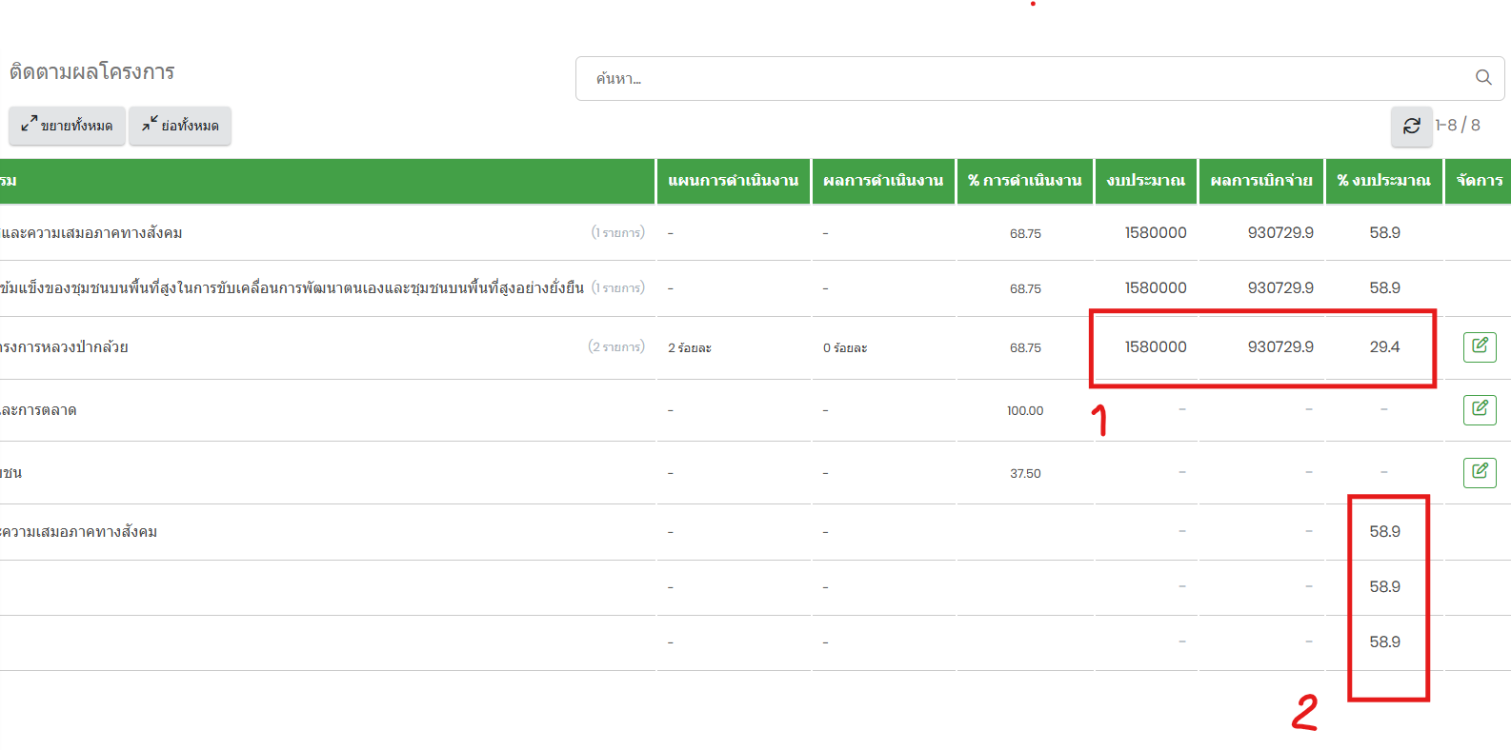Viewport: 1511px width, 750px height.
Task: Click the จัดการ column header
Action: 1479,181
